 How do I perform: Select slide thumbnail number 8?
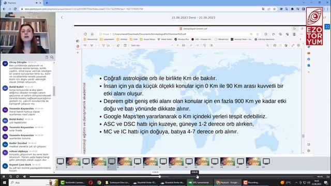tap(151, 162)
